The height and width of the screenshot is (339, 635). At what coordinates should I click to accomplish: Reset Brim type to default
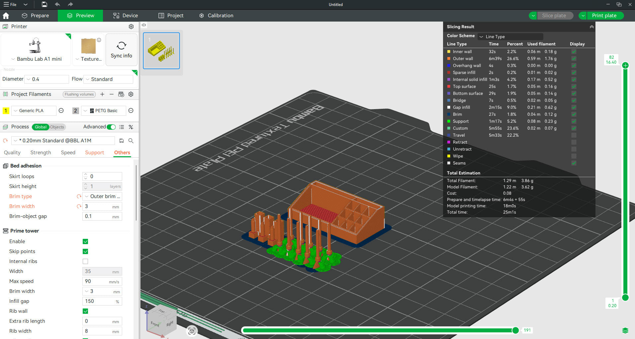(79, 196)
